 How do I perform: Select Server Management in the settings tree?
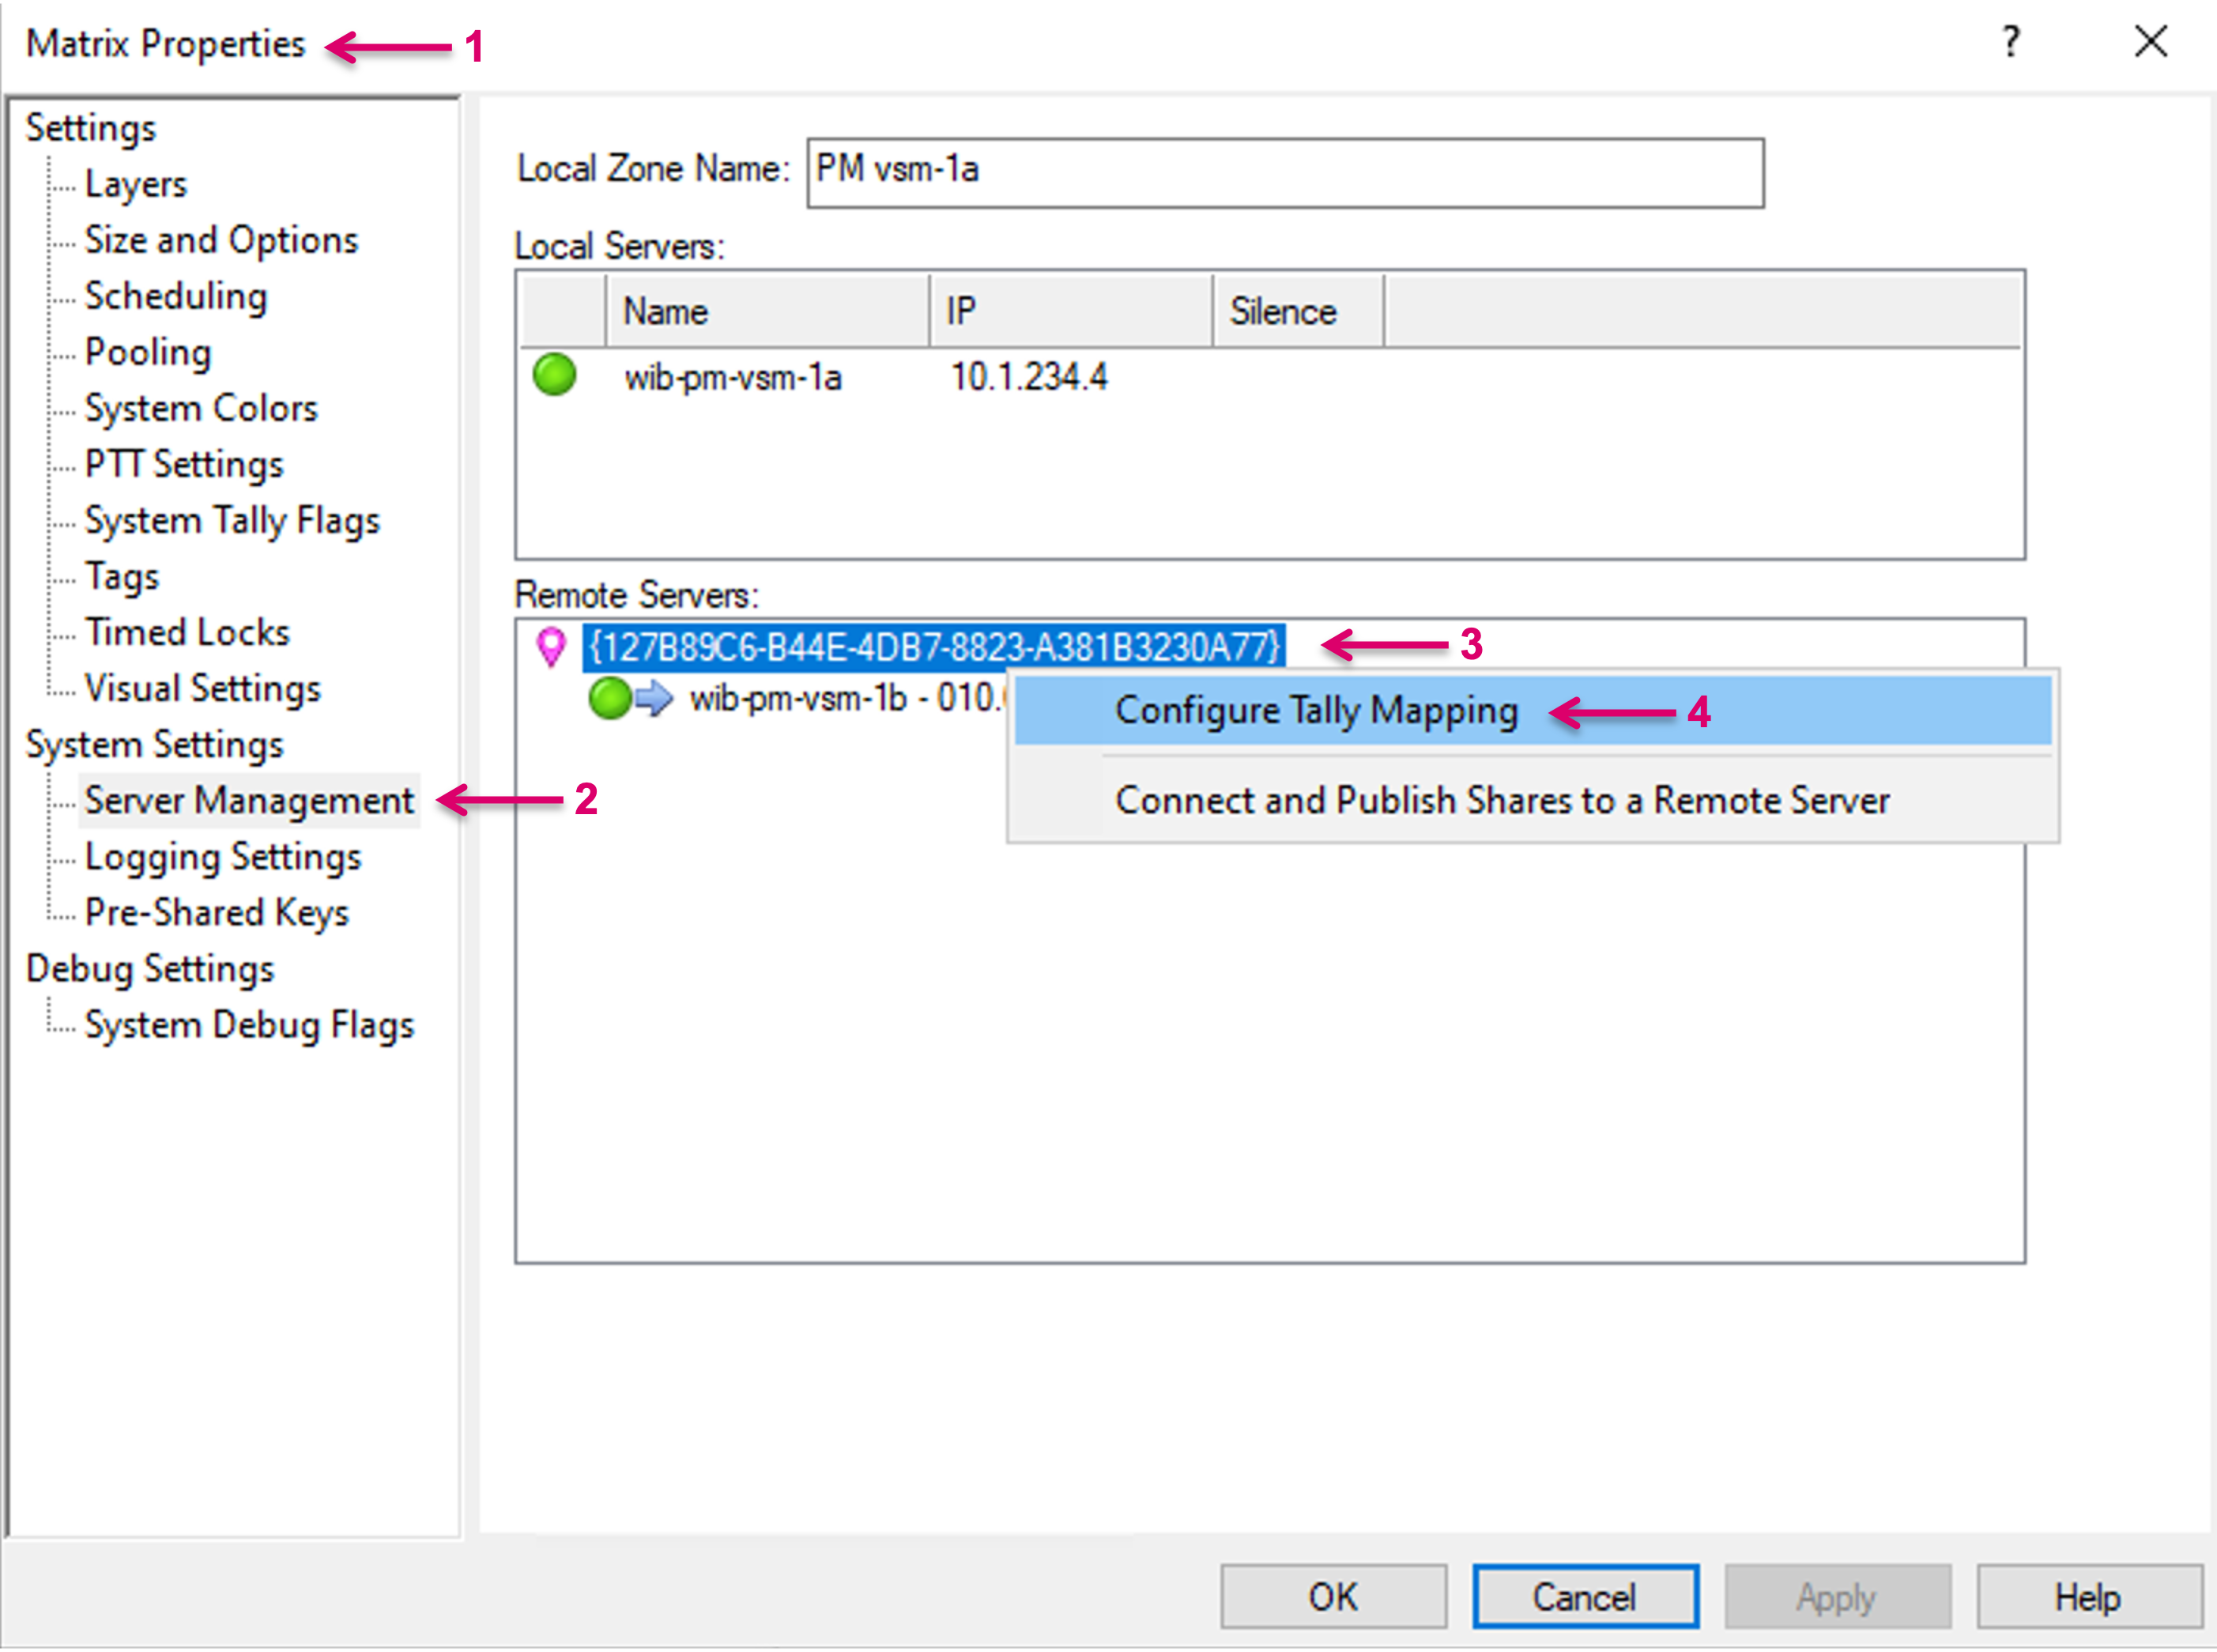click(249, 800)
